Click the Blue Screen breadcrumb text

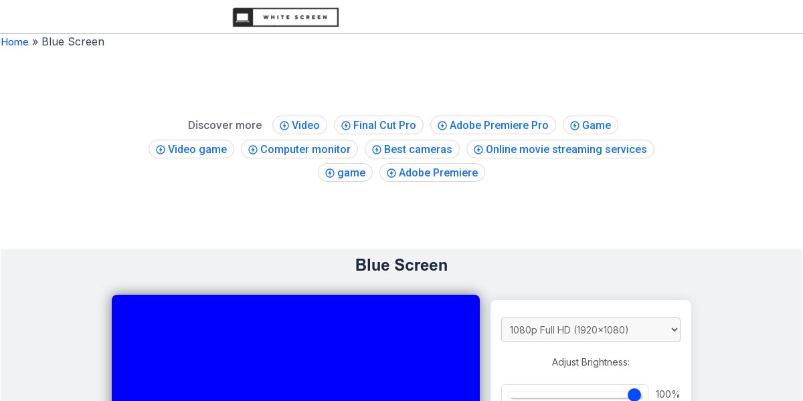click(x=73, y=41)
